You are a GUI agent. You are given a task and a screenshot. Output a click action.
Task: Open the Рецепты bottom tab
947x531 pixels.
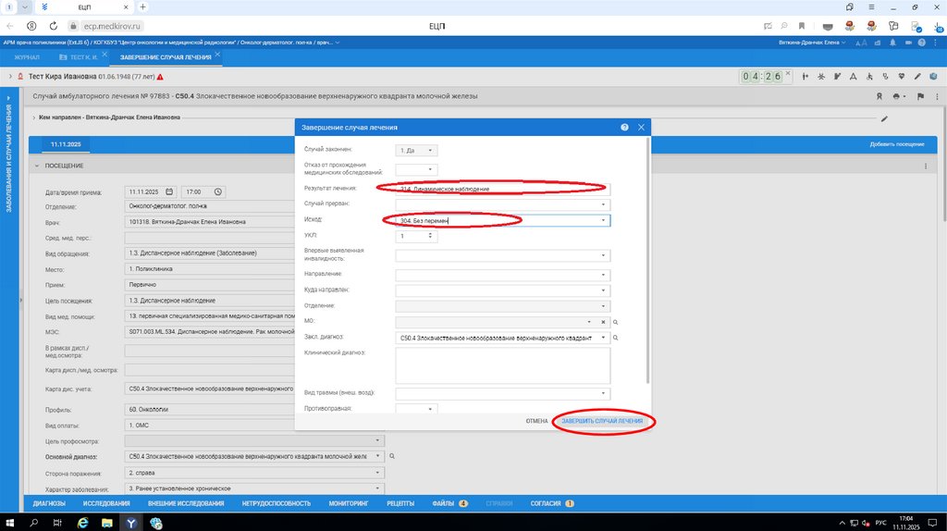point(400,503)
